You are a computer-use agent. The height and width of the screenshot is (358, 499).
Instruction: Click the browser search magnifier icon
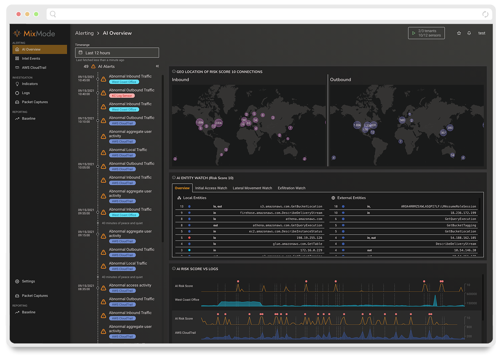[x=53, y=14]
